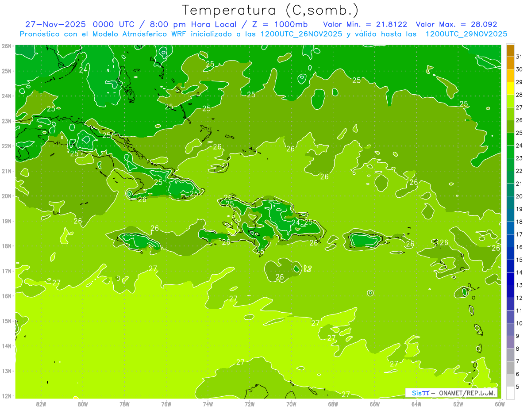Viewport: 531px width, 410px height.
Task: Click the longitude axis label '72W'
Action: (250, 404)
